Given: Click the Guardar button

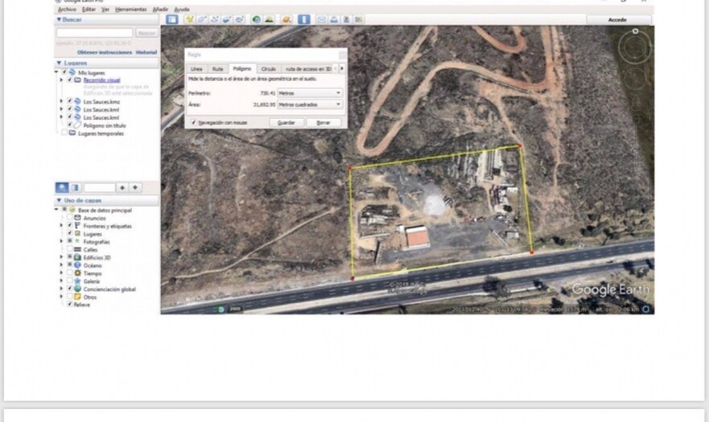Looking at the screenshot, I should pyautogui.click(x=286, y=122).
